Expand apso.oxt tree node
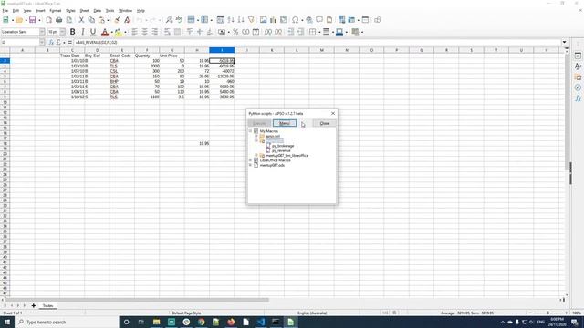The image size is (584, 328). click(256, 136)
